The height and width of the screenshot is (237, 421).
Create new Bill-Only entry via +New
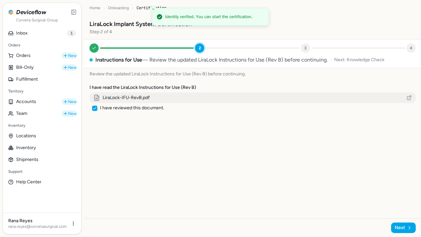click(69, 67)
